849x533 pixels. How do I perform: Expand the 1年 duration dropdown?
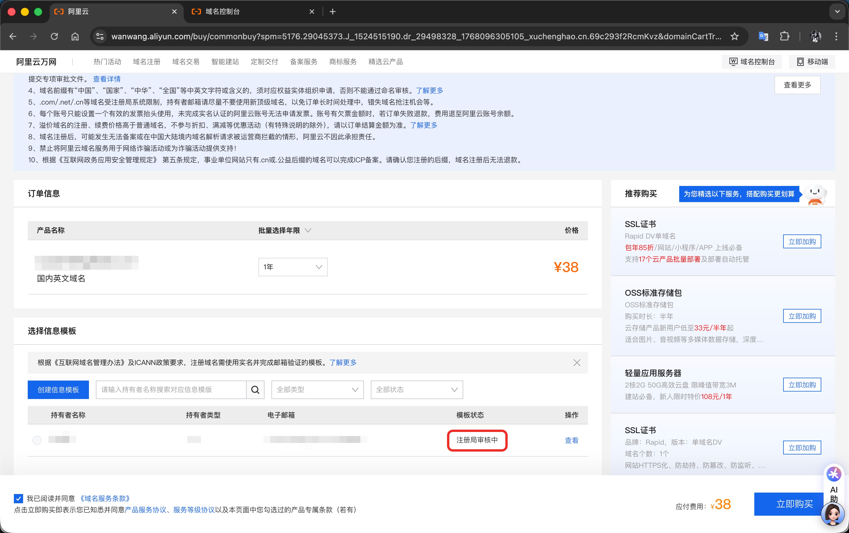293,267
